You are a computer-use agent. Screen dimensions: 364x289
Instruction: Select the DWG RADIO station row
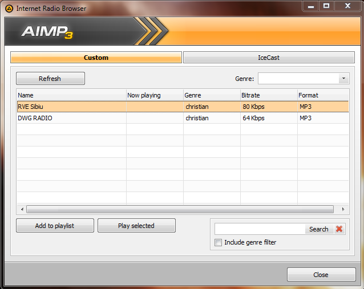point(183,118)
